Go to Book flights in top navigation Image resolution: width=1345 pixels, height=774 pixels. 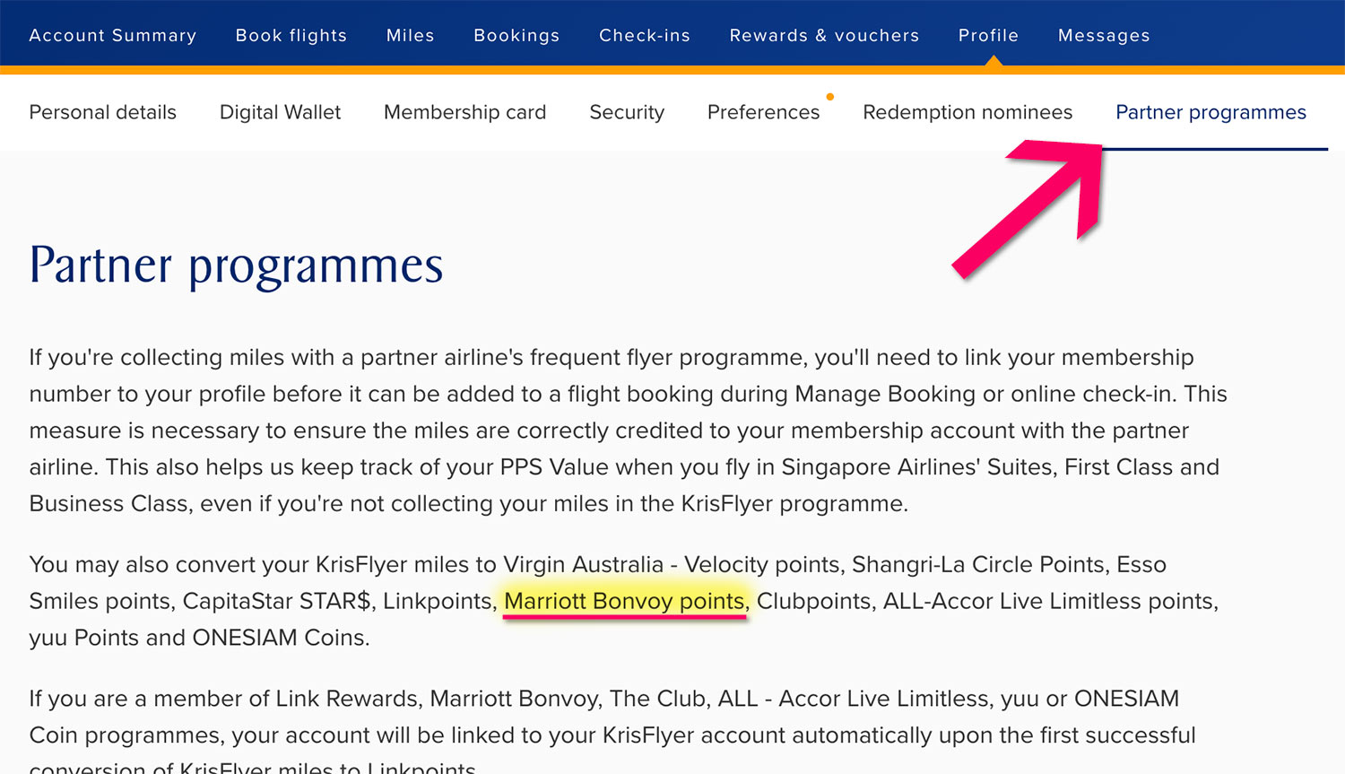291,35
